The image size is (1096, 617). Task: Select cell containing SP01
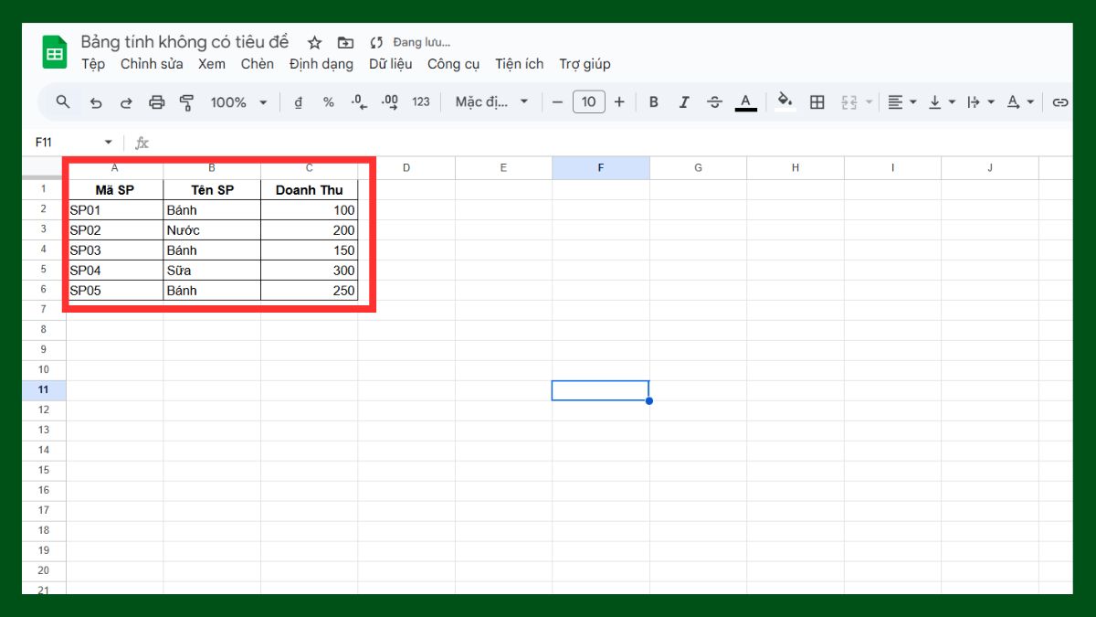115,210
